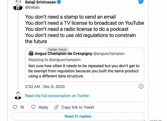Click @anguschampion mention after Replying to

65,60
